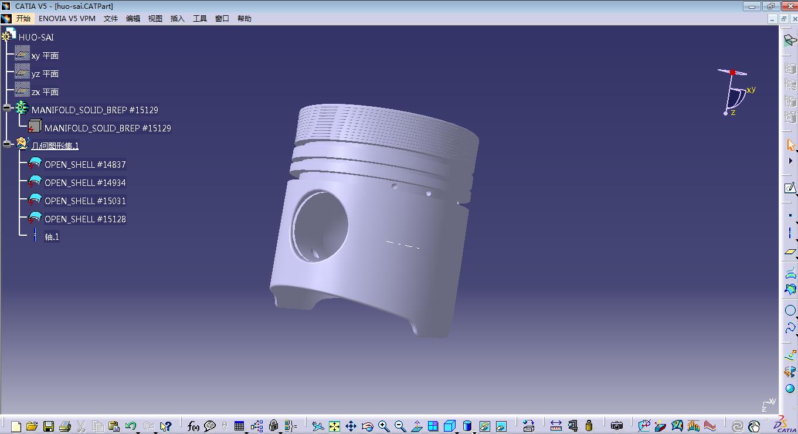Click the Zoom Out magnifier
This screenshot has width=798, height=434.
point(400,426)
